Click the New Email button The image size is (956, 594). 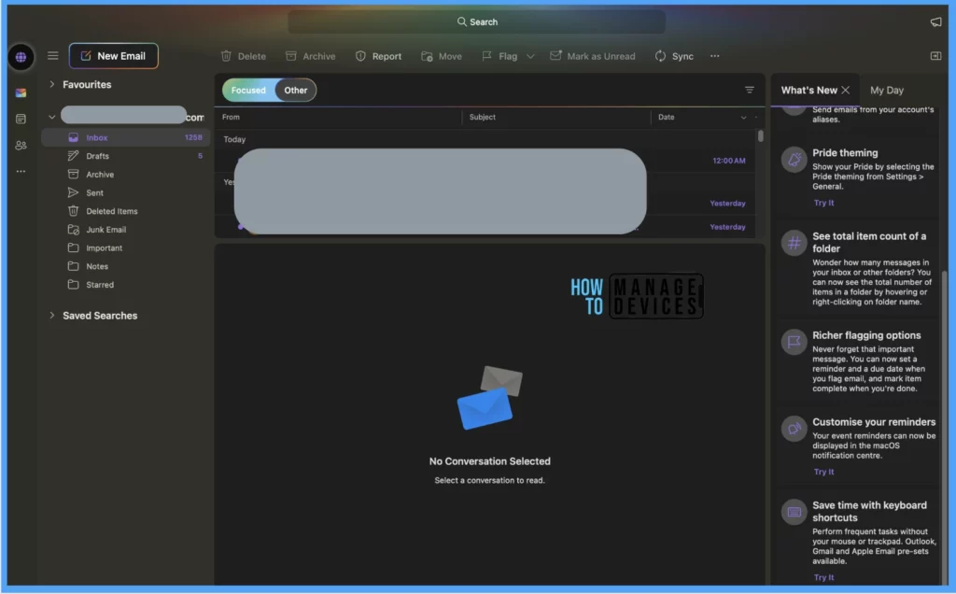113,56
